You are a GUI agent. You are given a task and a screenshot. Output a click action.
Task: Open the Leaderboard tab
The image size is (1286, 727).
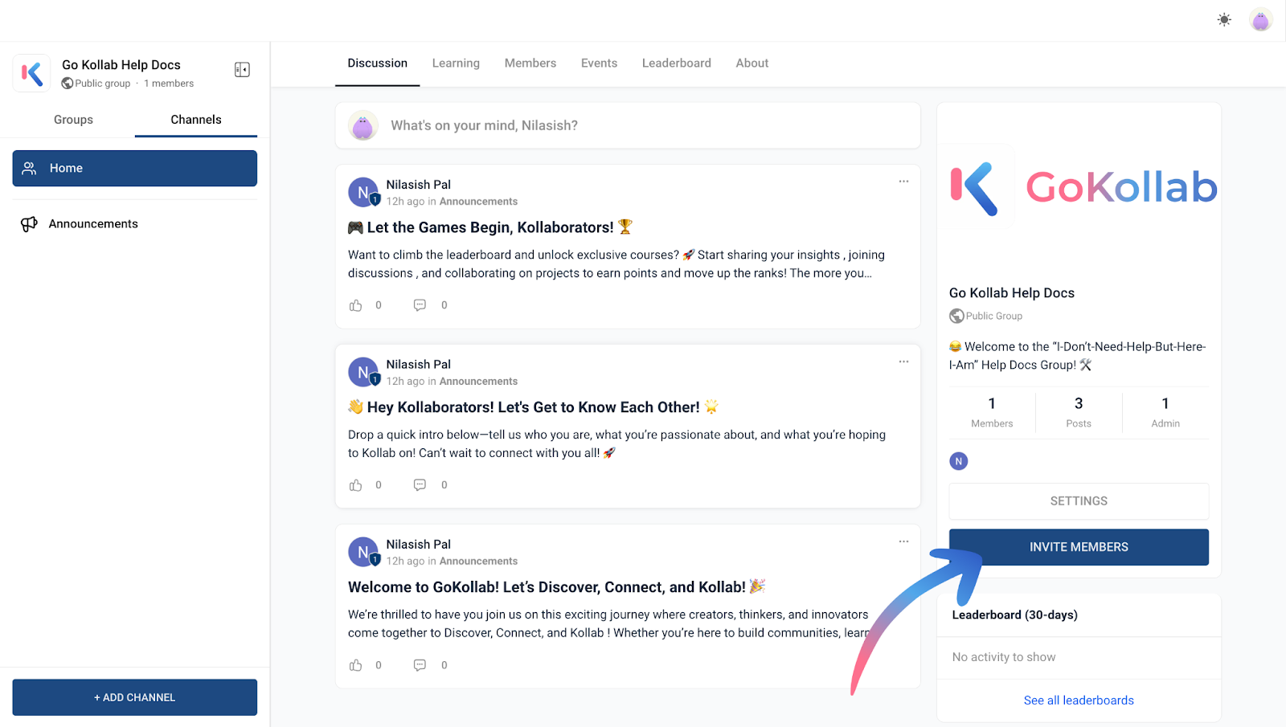[x=677, y=63]
